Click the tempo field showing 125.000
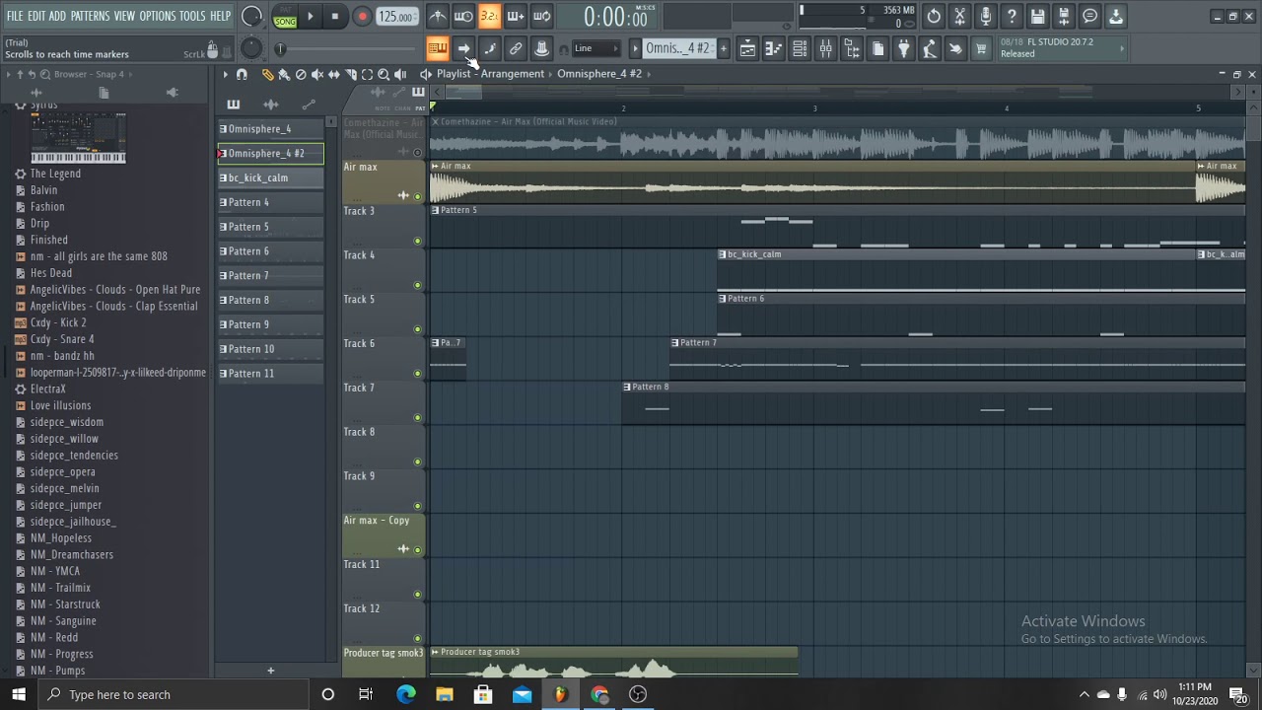 (396, 17)
